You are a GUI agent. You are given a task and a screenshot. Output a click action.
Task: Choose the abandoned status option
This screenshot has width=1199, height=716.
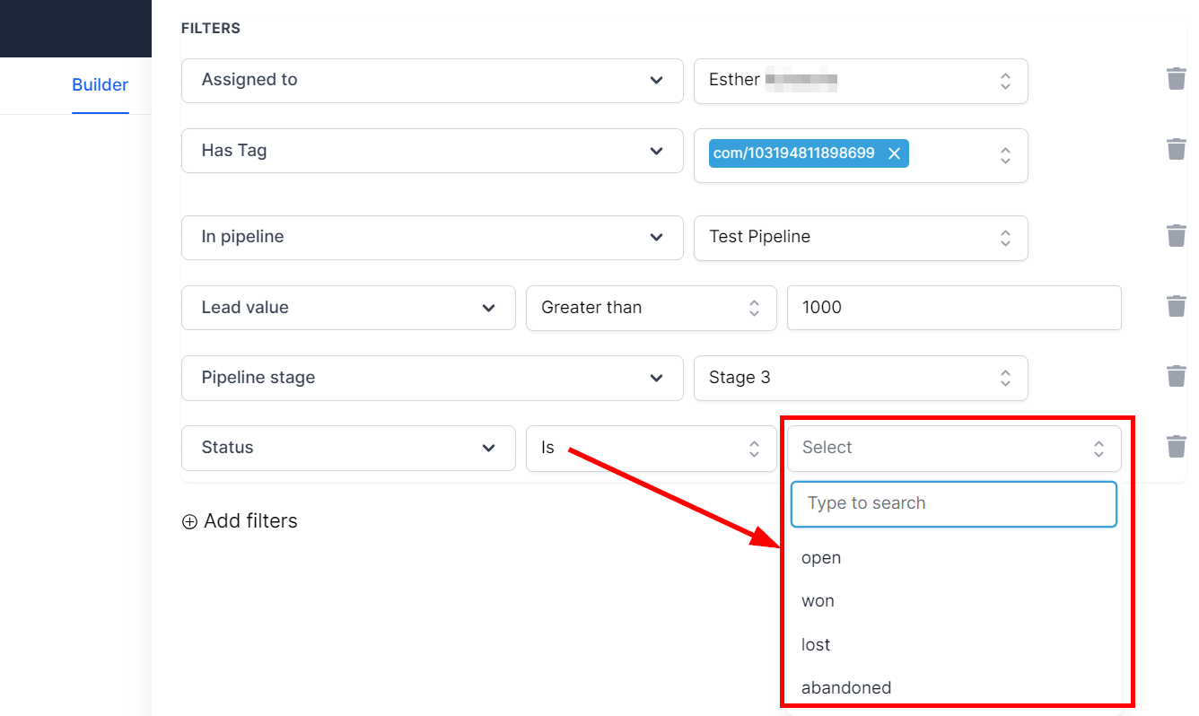pos(845,688)
